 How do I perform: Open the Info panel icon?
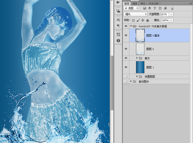pos(118,41)
